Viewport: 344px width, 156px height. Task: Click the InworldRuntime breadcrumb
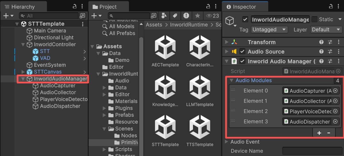(x=189, y=25)
